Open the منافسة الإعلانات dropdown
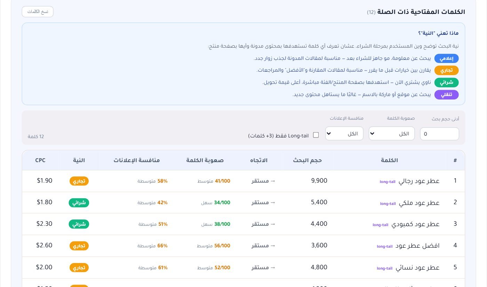The height and width of the screenshot is (287, 487). (344, 134)
